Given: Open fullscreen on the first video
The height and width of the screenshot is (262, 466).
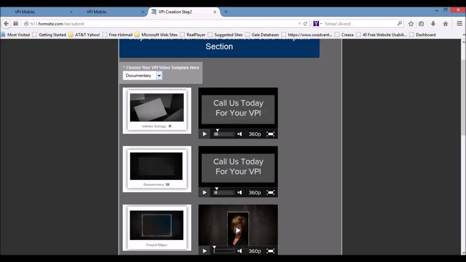Looking at the screenshot, I should (x=270, y=134).
